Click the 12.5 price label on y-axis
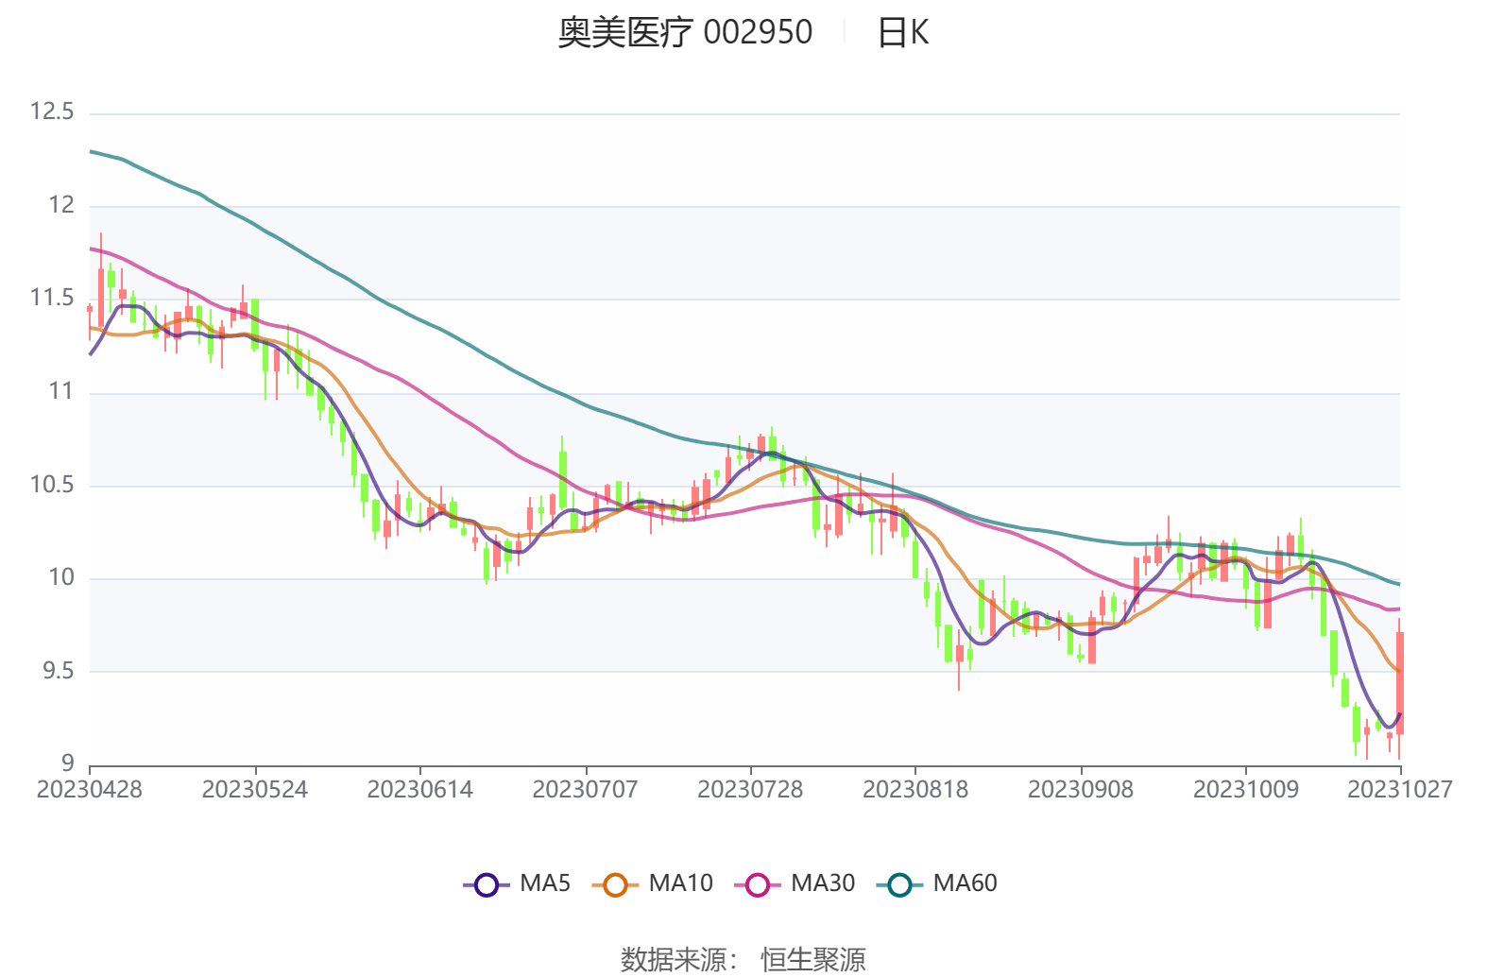 click(x=52, y=111)
